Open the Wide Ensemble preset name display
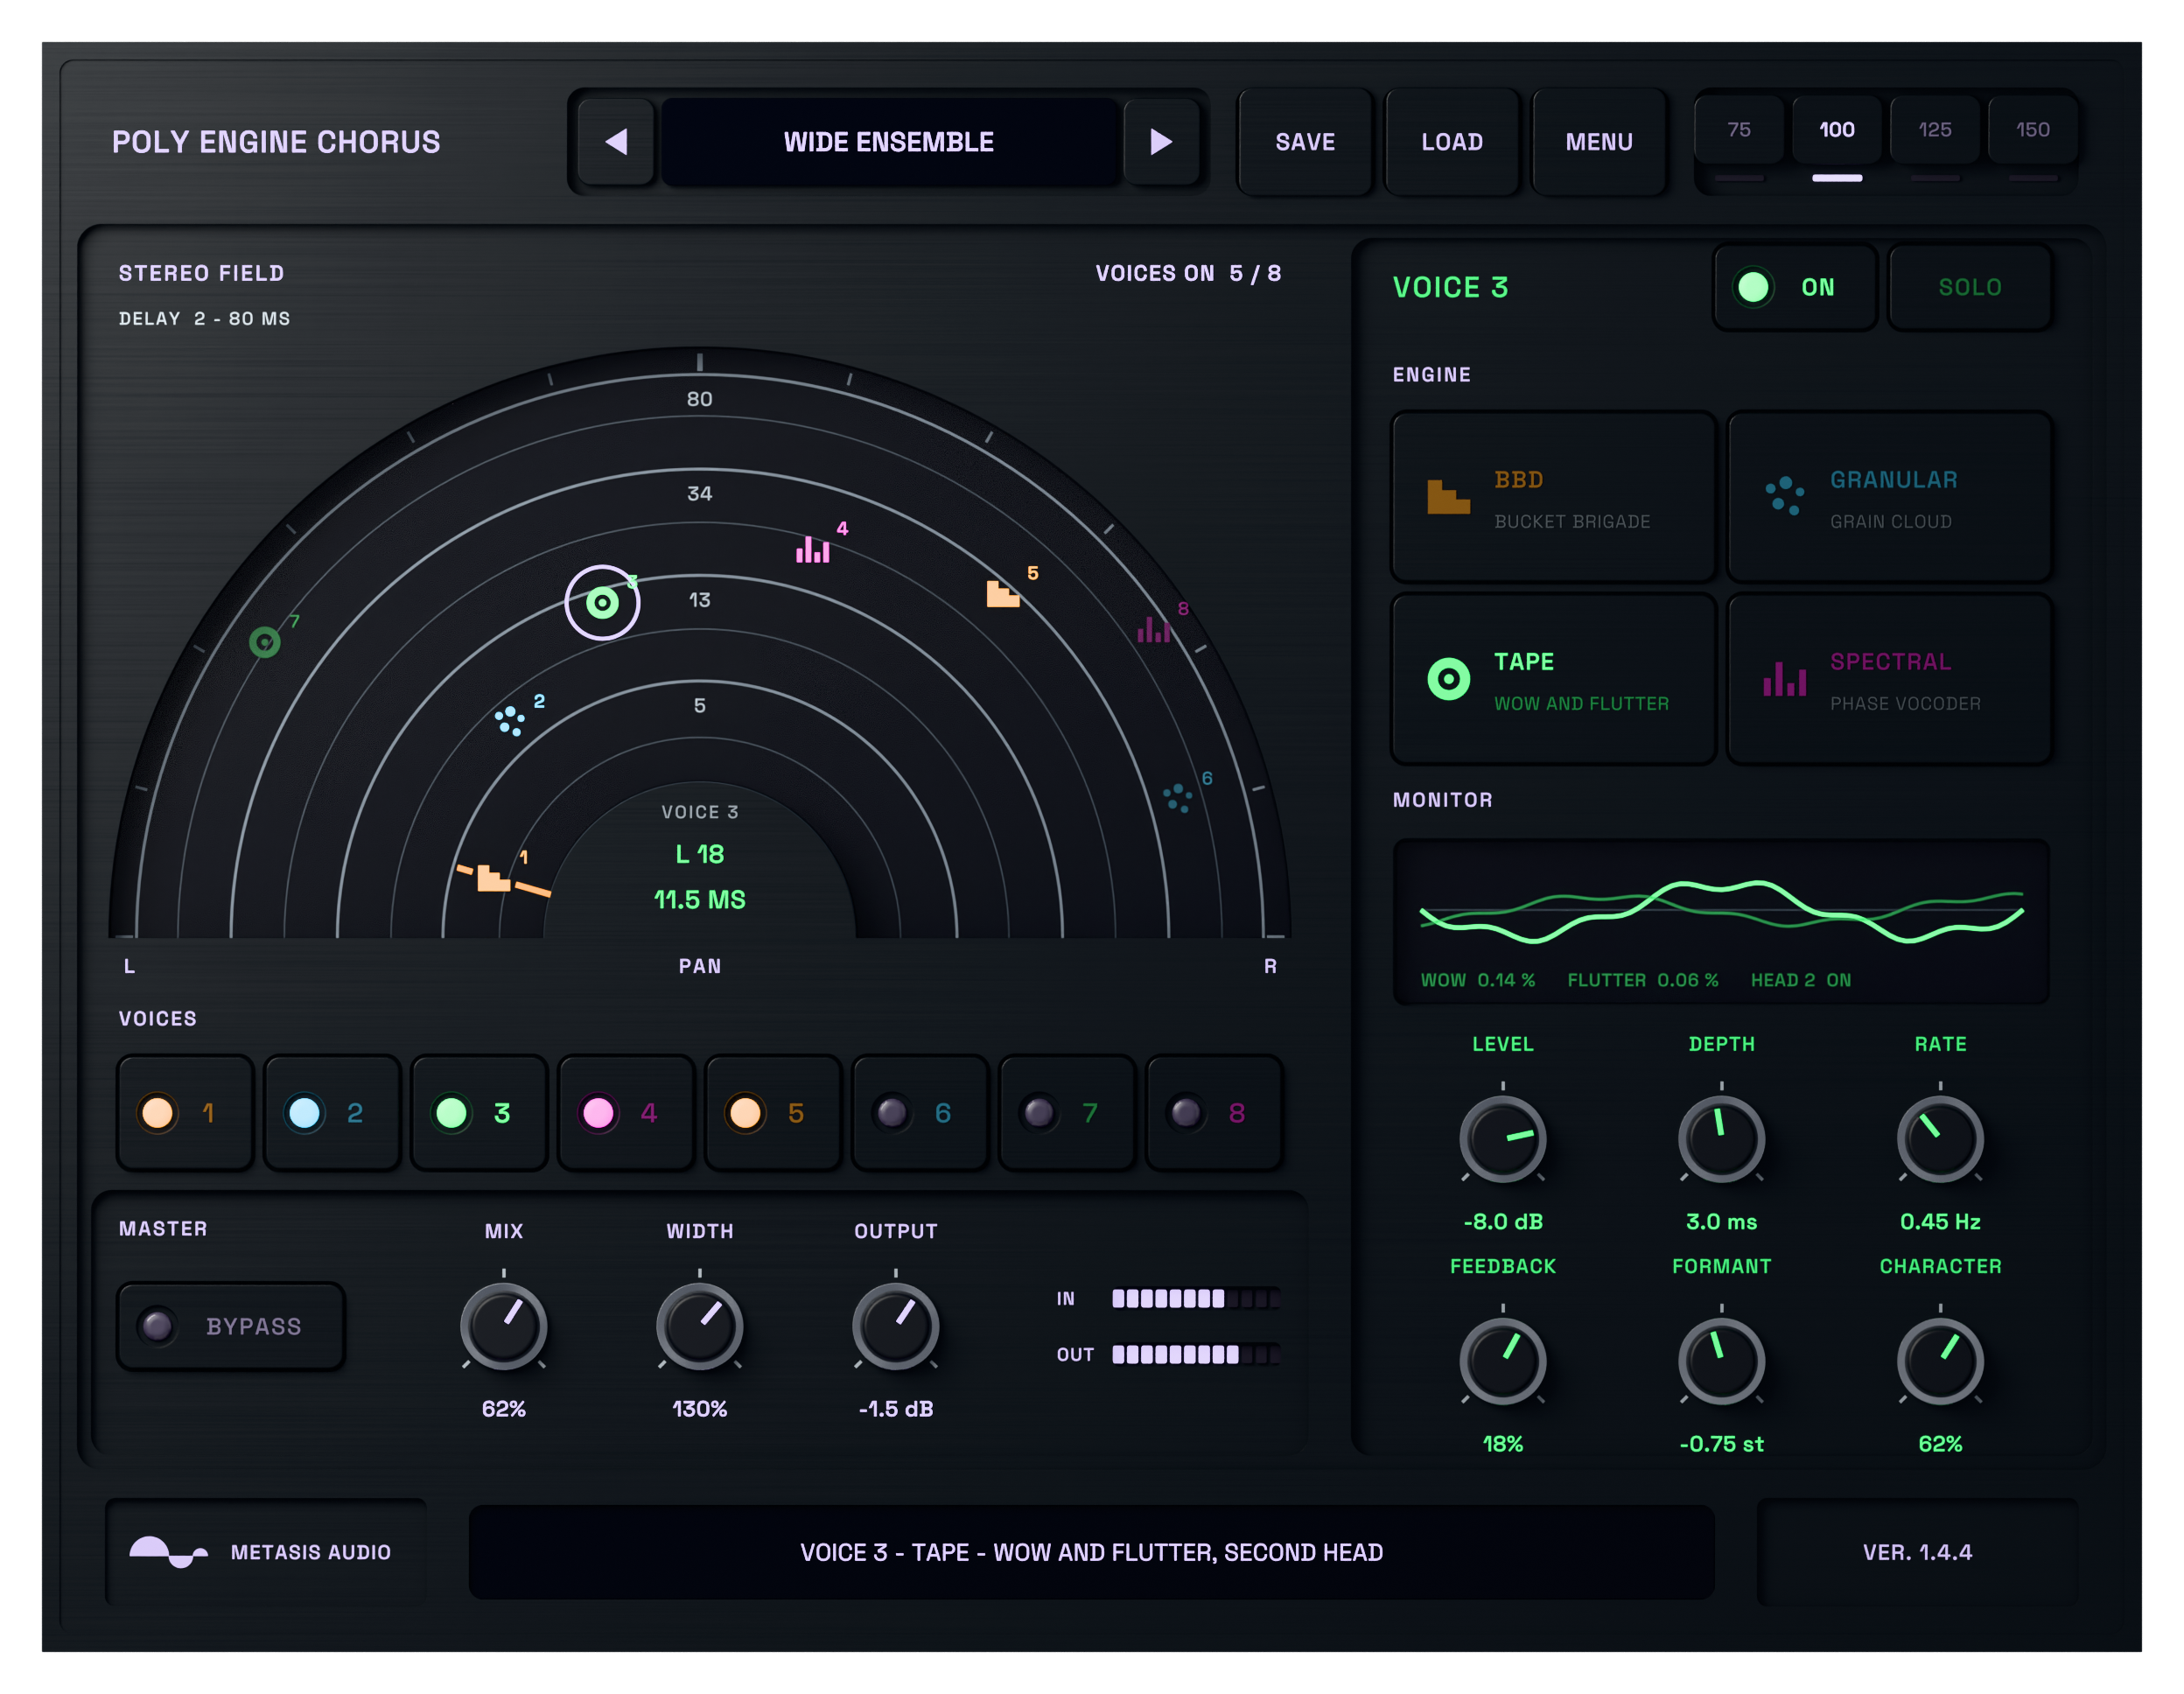The height and width of the screenshot is (1694, 2184). (889, 142)
